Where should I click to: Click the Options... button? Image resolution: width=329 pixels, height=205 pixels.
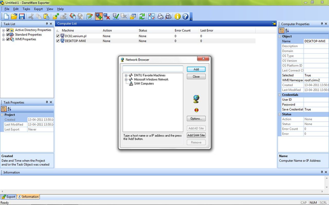click(196, 119)
